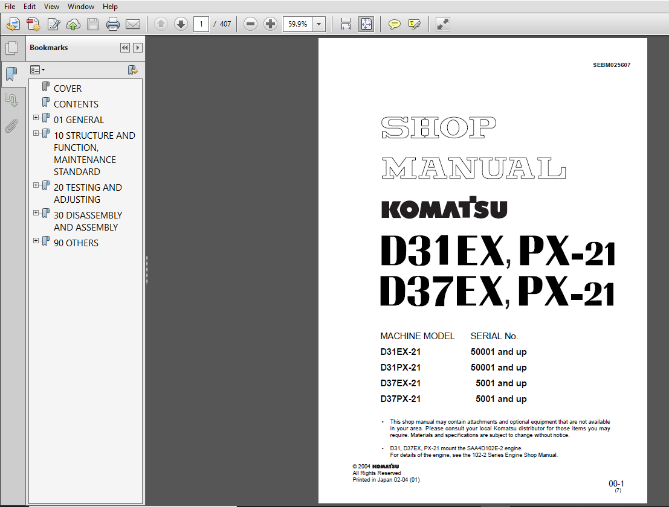This screenshot has height=507, width=669.
Task: Select the 90 OTHERS bookmark text
Action: tap(76, 243)
